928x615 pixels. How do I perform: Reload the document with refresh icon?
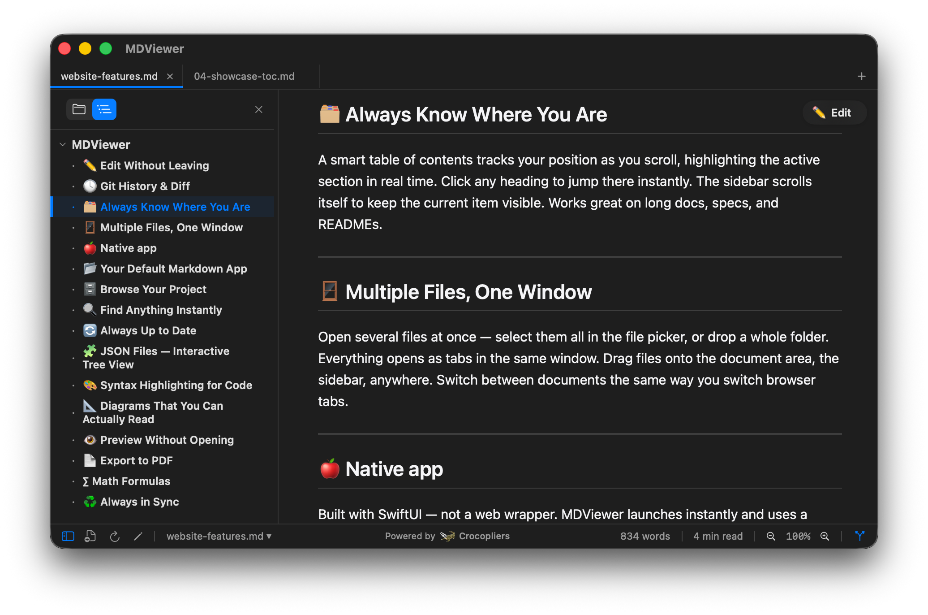115,536
